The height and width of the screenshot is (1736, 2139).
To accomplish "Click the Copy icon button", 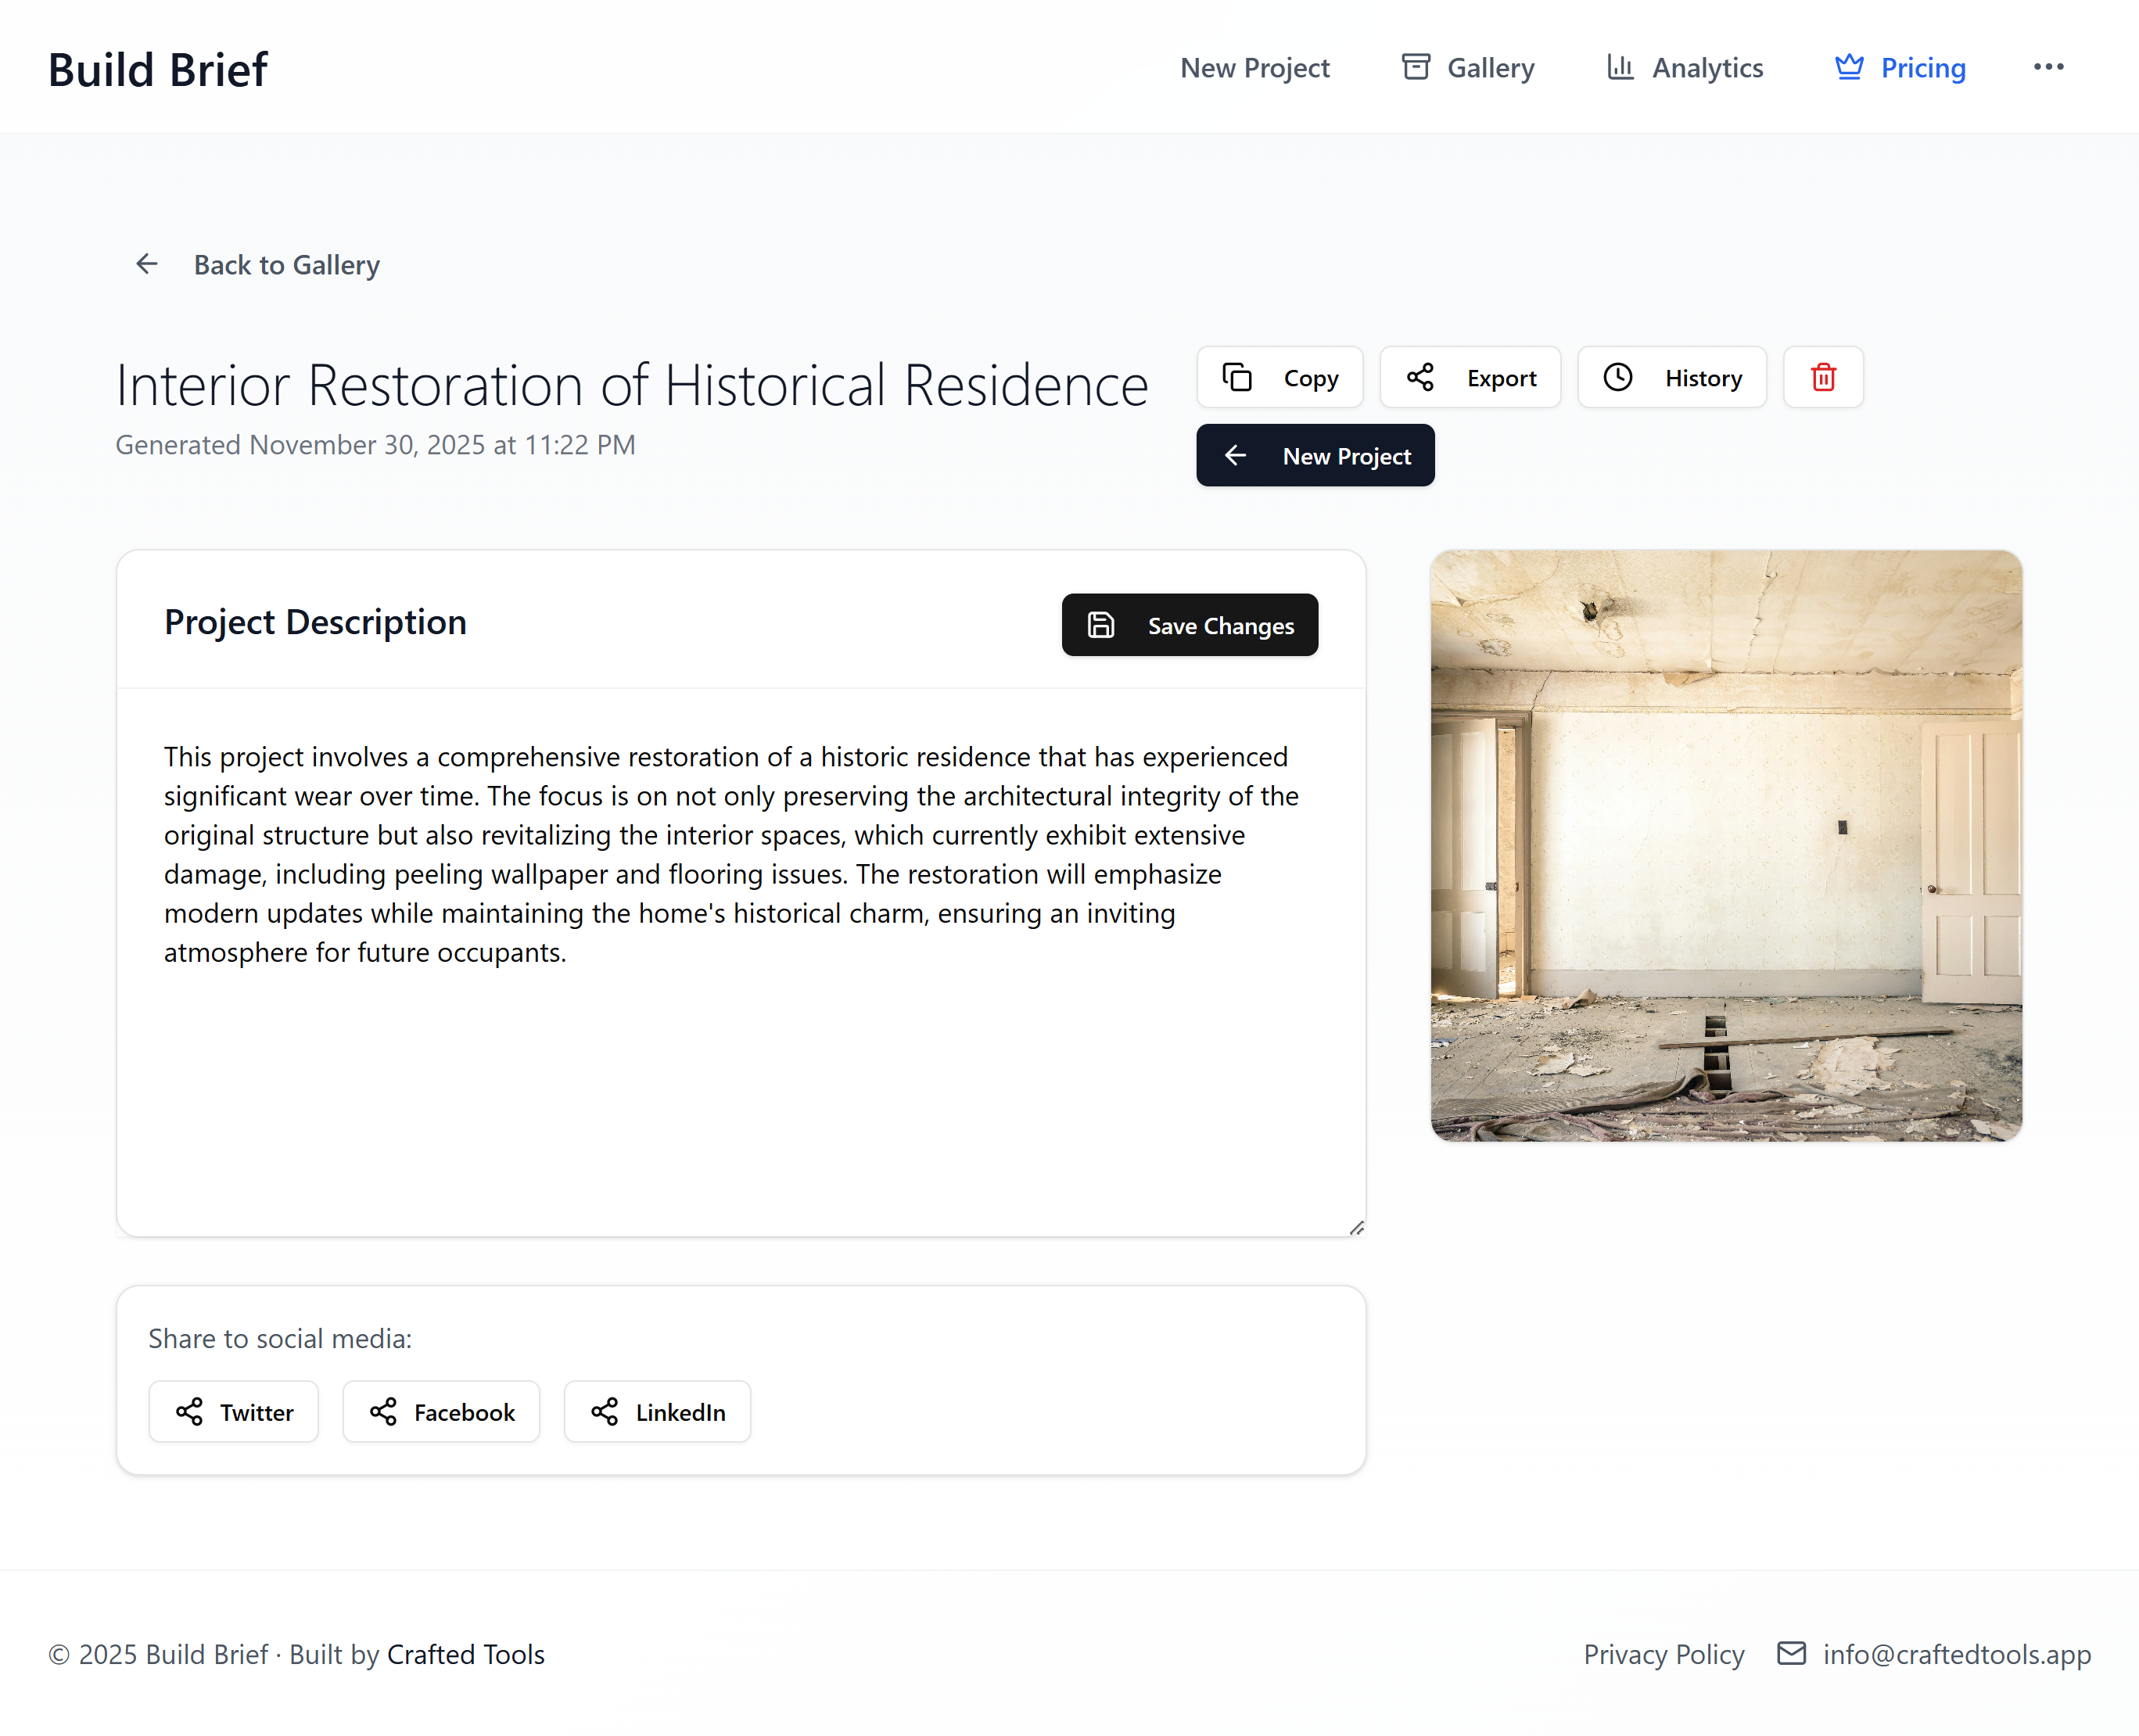I will (1237, 377).
